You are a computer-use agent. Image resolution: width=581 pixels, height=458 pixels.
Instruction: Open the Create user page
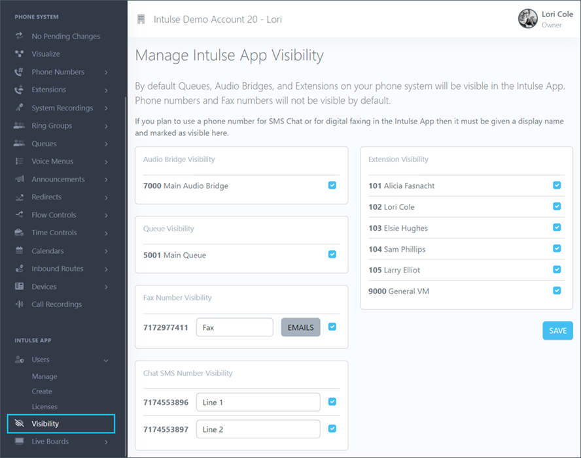(x=42, y=391)
